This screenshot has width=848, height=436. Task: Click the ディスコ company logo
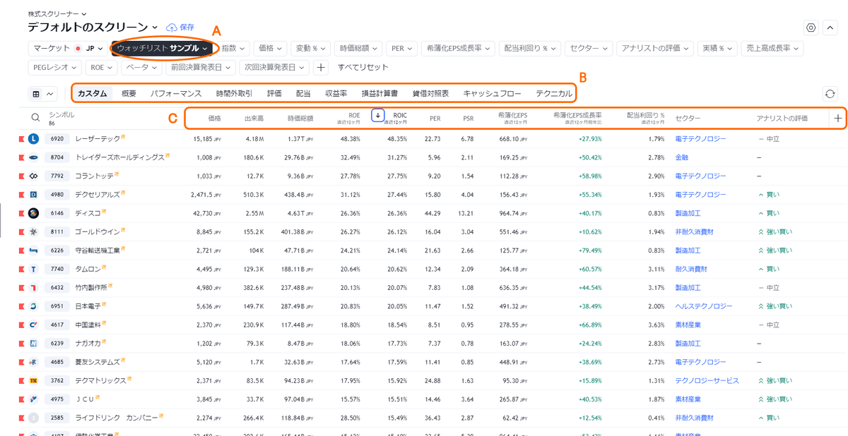coord(33,213)
